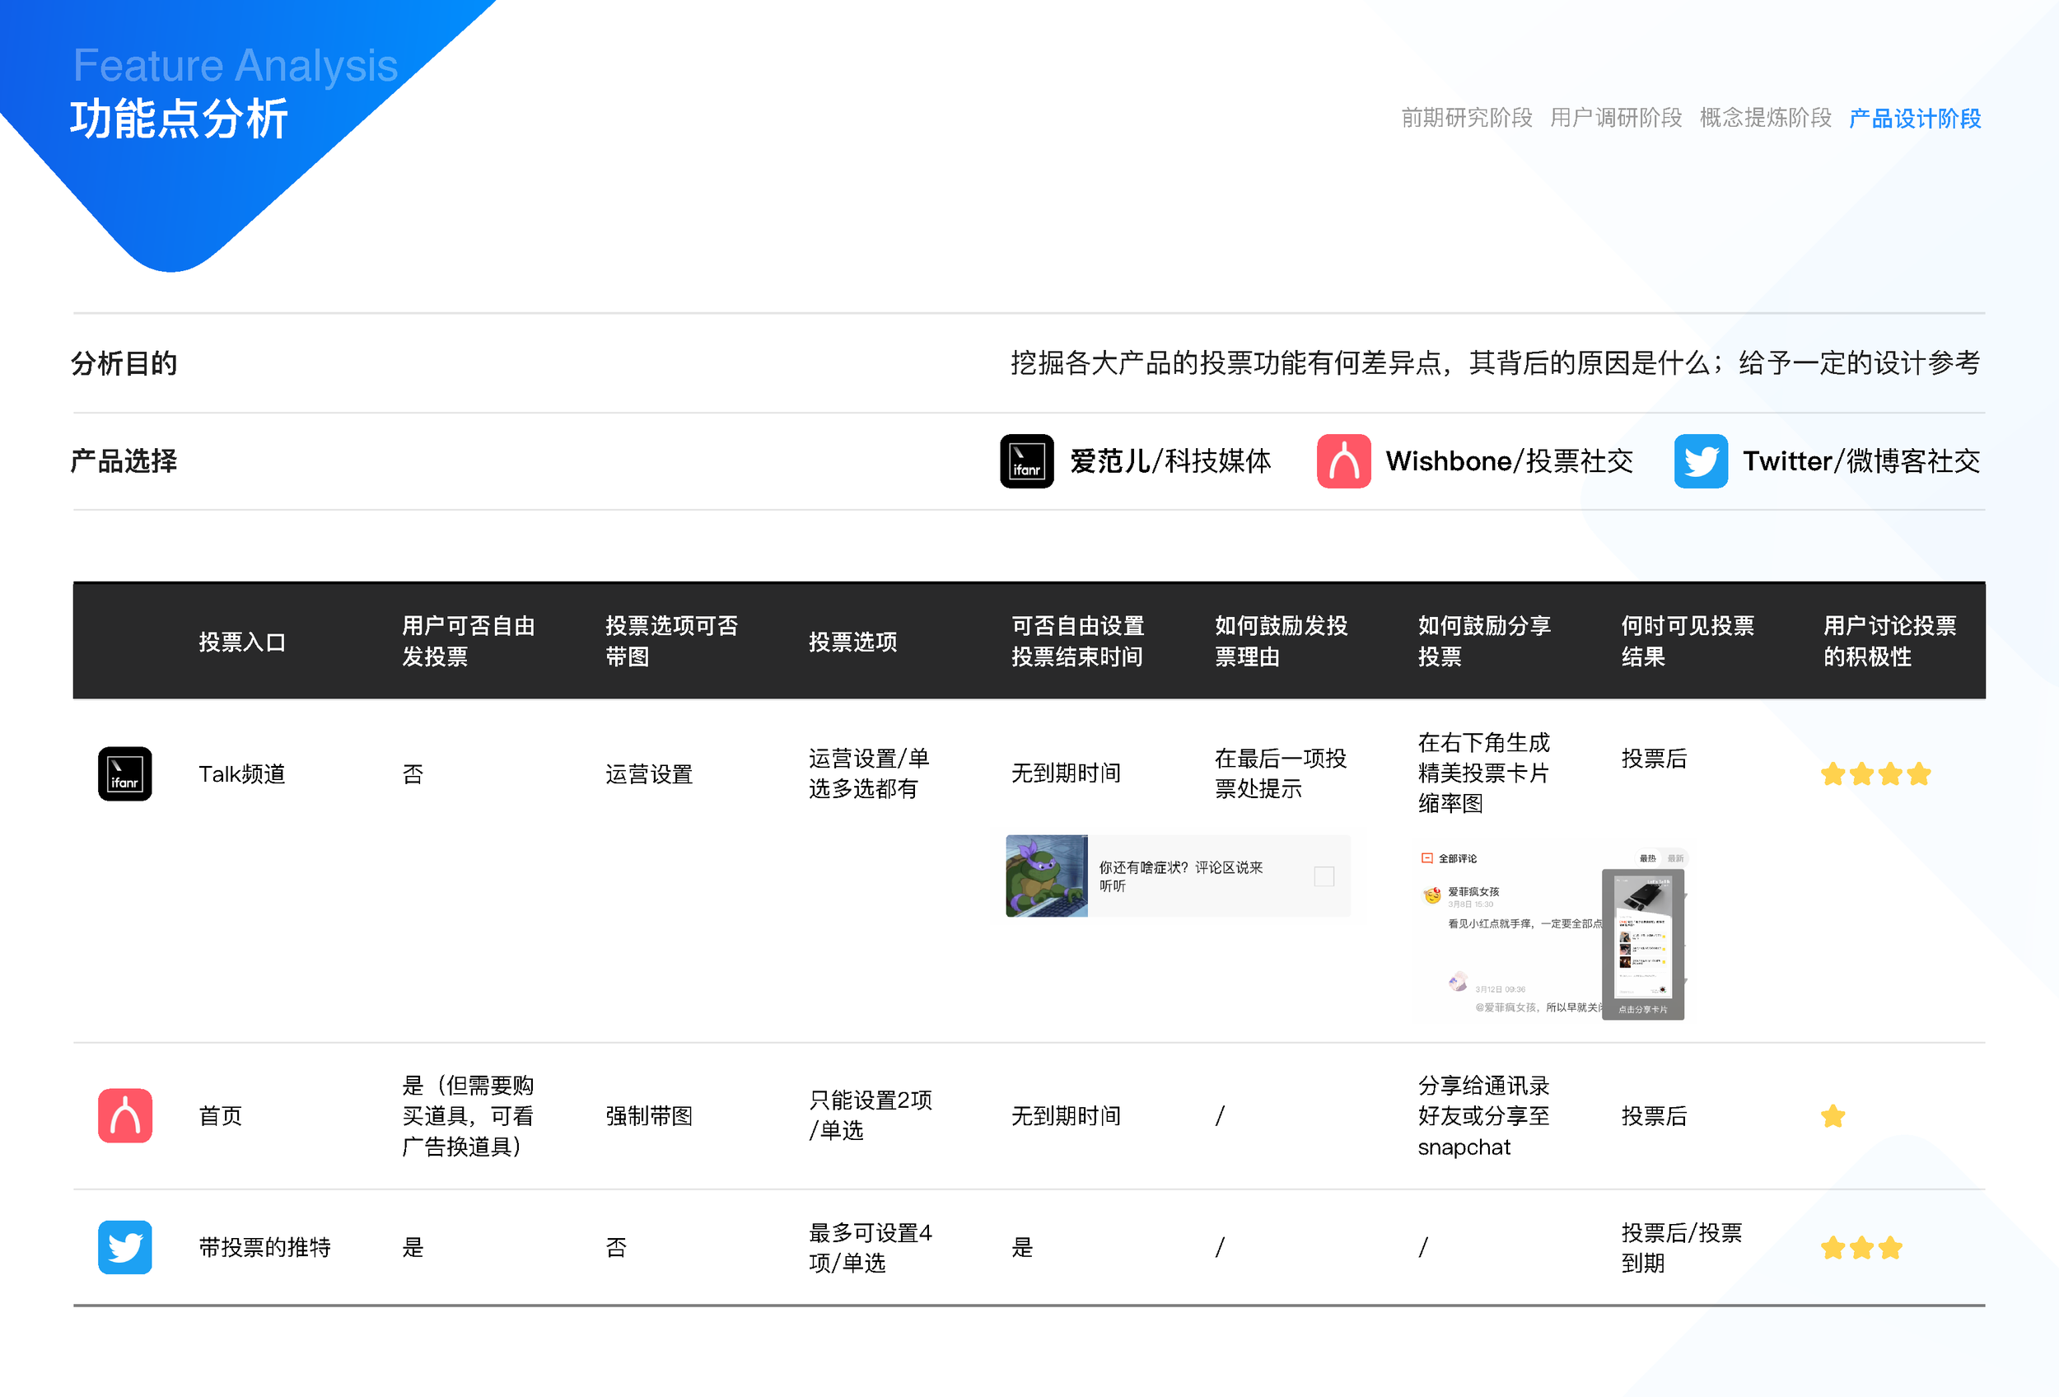
Task: Click the 投票入口 column header
Action: [242, 642]
